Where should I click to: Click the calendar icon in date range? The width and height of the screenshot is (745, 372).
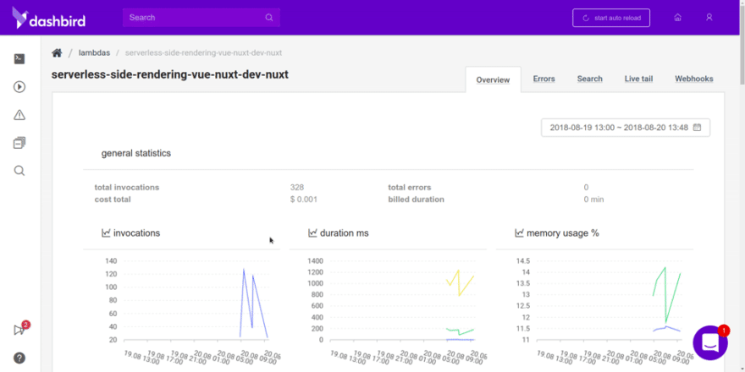697,127
